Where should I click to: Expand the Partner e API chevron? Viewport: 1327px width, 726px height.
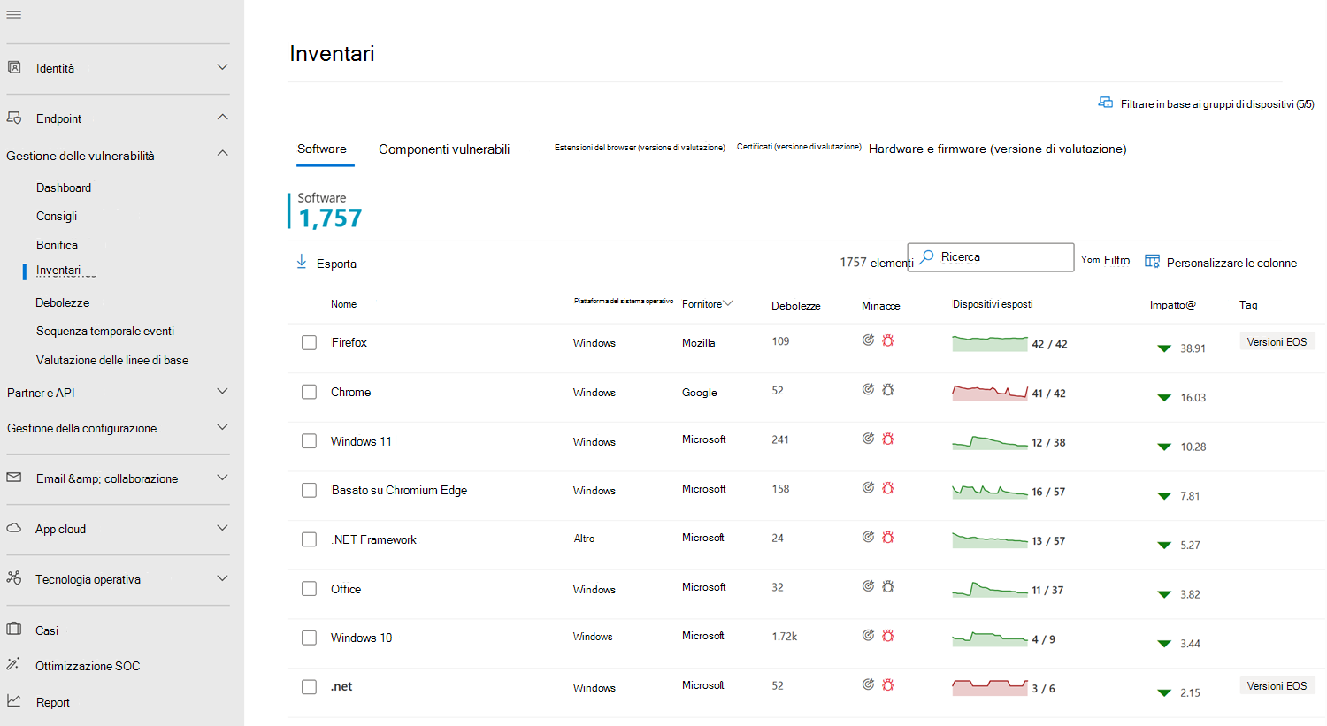[222, 391]
